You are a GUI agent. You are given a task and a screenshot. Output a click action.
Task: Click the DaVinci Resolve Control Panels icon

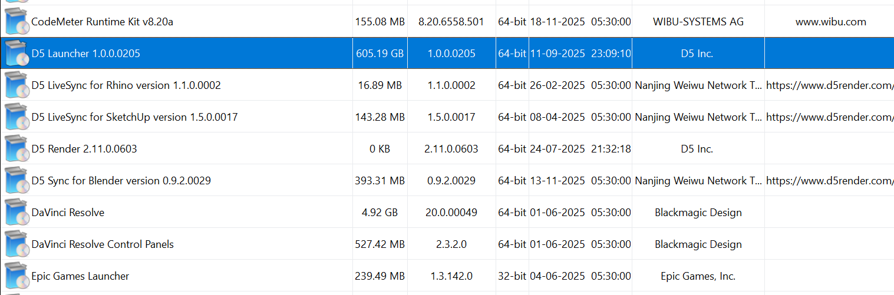coord(16,244)
